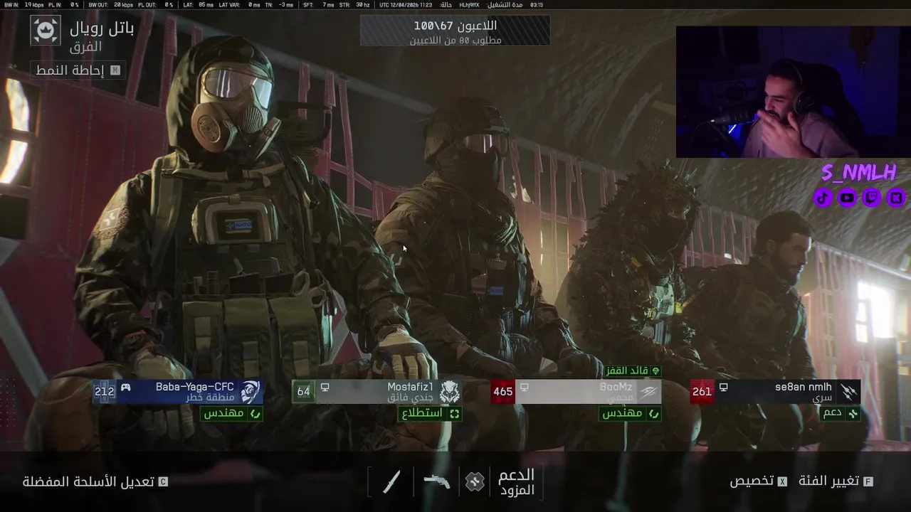
Task: Click LAT 85 ms latency stat
Action: [x=199, y=4]
